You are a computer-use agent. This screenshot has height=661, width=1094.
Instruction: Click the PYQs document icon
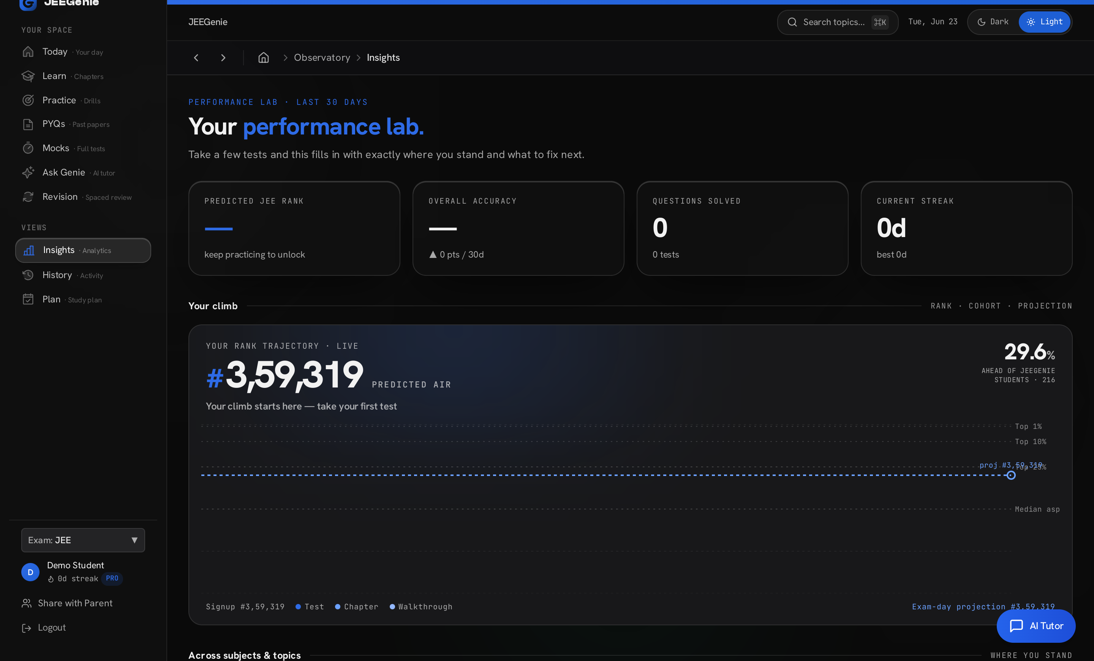coord(28,124)
